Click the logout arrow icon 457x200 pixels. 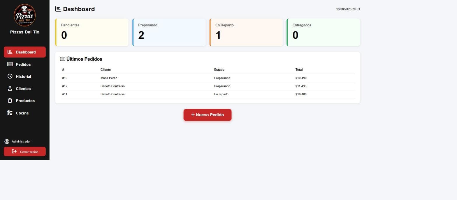point(14,151)
